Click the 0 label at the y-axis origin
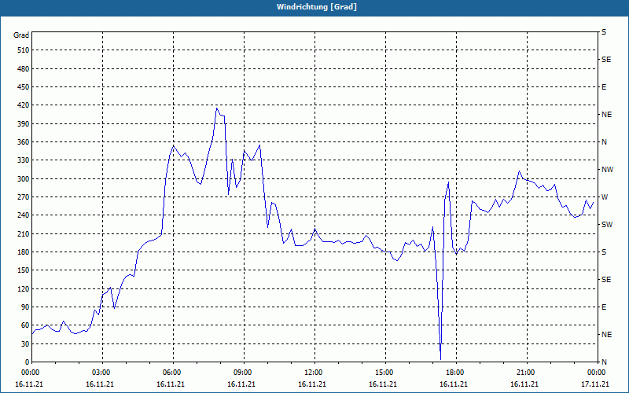Image resolution: width=629 pixels, height=393 pixels. (x=27, y=362)
